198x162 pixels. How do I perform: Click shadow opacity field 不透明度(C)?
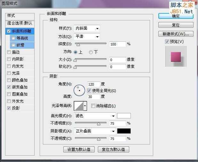pyautogui.click(x=118, y=139)
